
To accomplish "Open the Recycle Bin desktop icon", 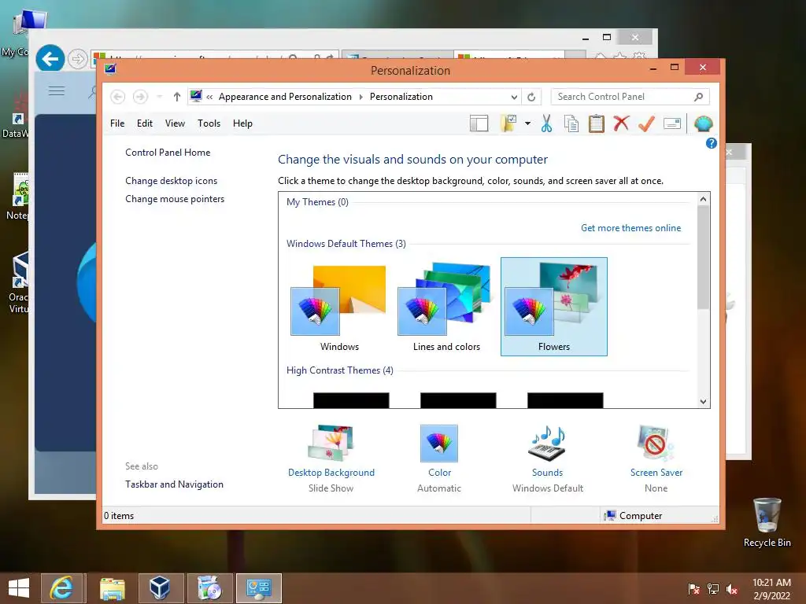I will click(767, 522).
